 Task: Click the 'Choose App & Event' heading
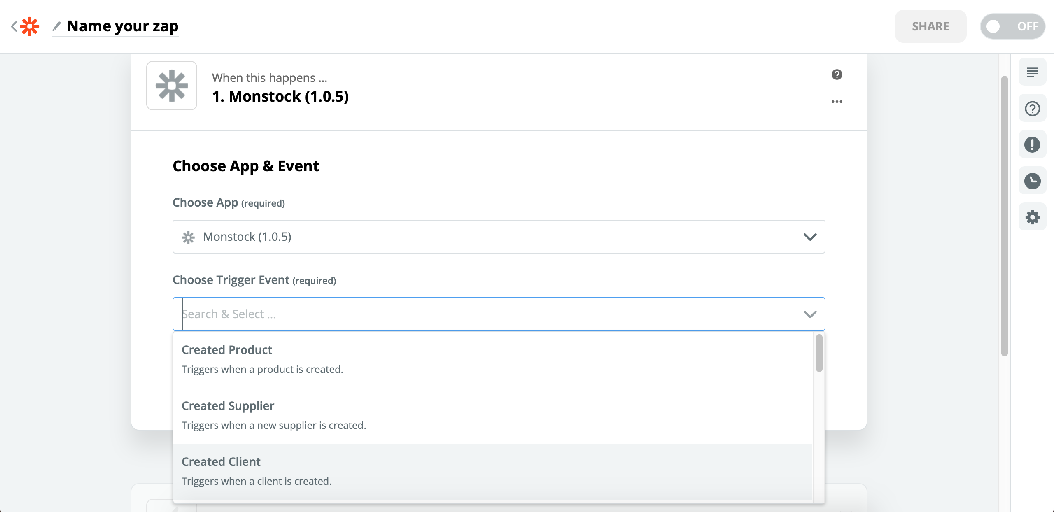(245, 166)
